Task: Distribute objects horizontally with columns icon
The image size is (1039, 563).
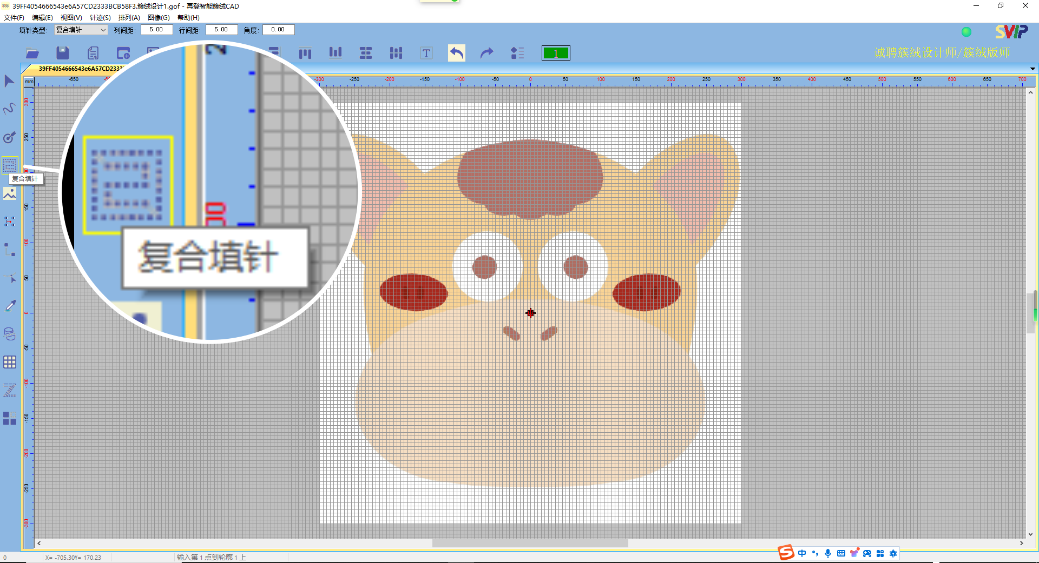Action: pyautogui.click(x=396, y=53)
